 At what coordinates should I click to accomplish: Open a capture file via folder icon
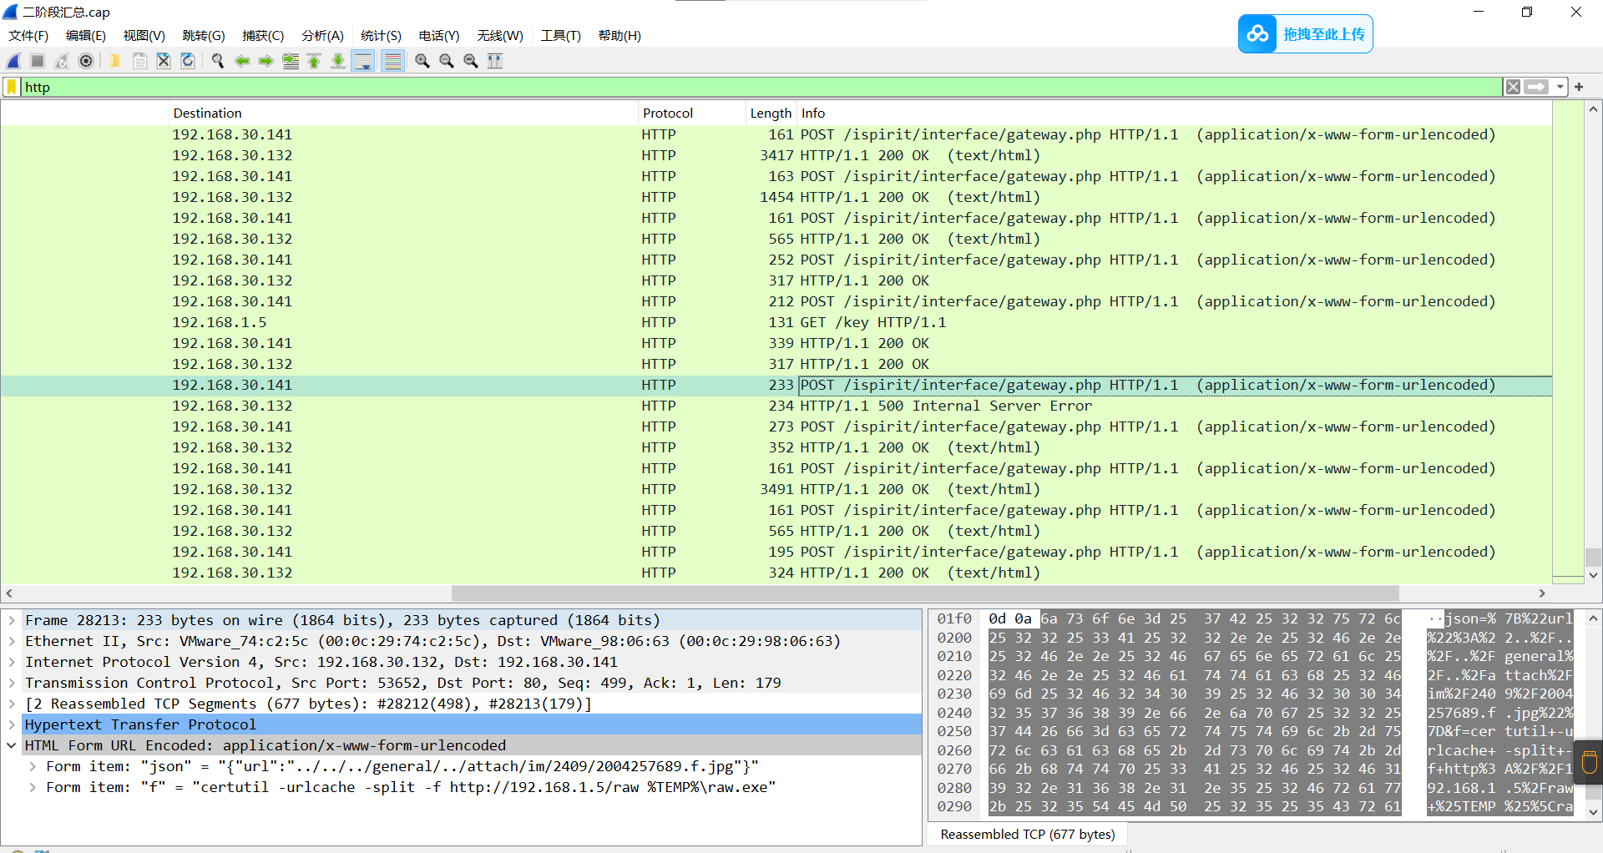point(115,61)
